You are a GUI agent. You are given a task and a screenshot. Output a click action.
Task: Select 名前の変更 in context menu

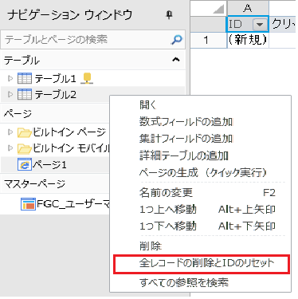[x=200, y=192]
